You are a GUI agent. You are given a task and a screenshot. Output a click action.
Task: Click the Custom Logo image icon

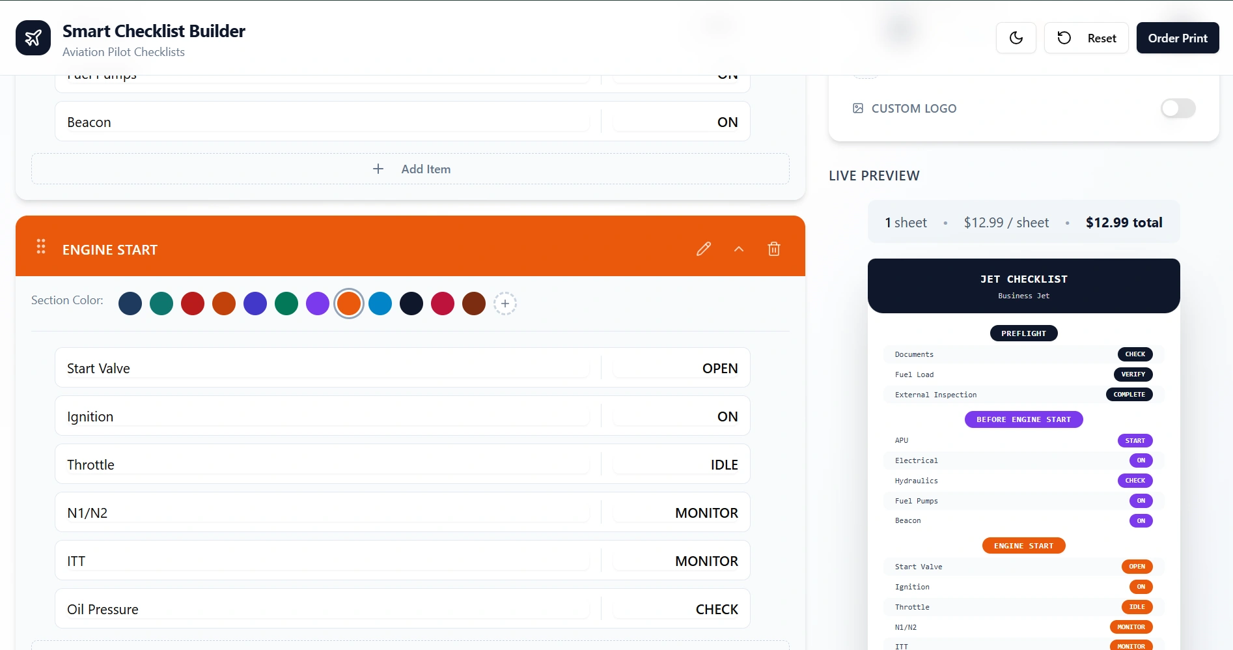point(857,108)
